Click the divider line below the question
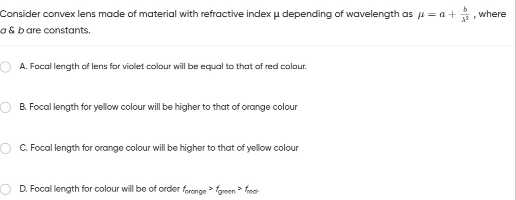Screen dimensions: 516x200 [258, 46]
